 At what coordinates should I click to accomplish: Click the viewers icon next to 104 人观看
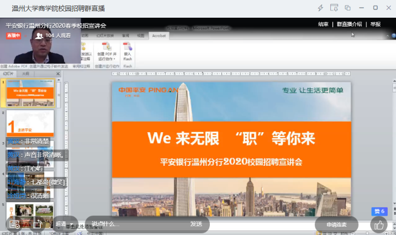pos(39,35)
